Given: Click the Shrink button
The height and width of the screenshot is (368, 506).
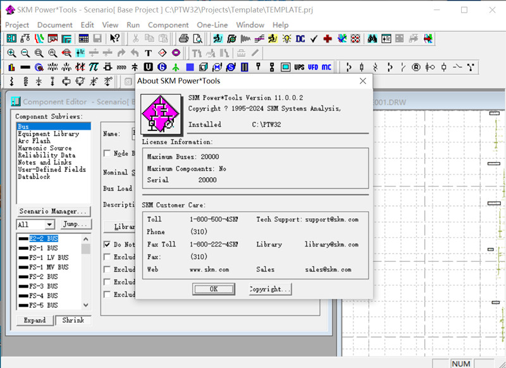Looking at the screenshot, I should 73,321.
